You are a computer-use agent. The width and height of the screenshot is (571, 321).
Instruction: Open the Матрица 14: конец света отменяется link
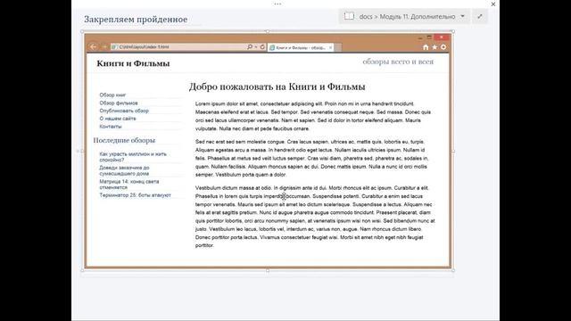(128, 185)
